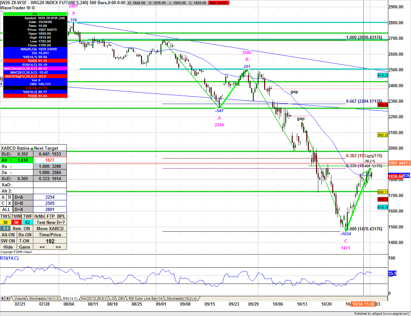Switch to the OI study tab
This screenshot has height=316, width=411.
tap(113, 298)
